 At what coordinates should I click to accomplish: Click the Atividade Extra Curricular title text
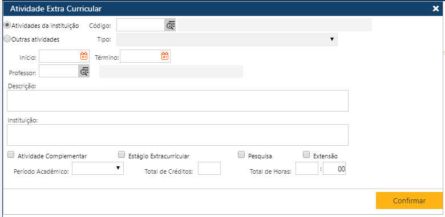(x=56, y=9)
